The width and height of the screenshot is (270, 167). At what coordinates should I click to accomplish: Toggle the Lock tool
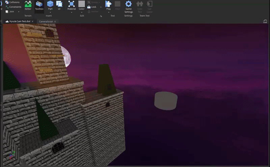pos(92,7)
